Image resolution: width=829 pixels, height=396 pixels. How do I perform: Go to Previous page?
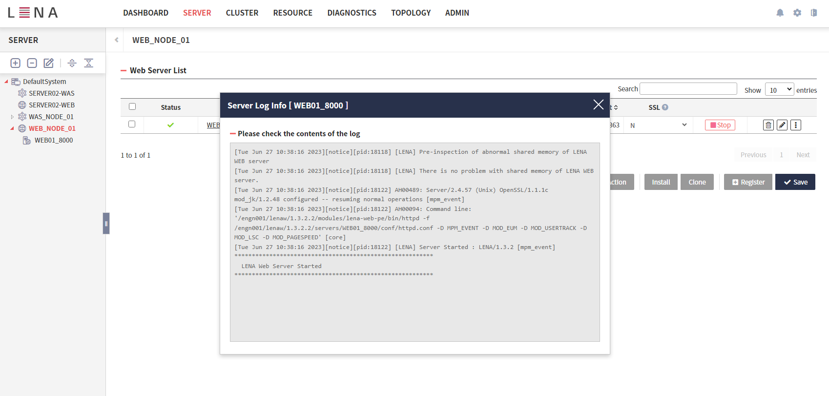coord(753,155)
